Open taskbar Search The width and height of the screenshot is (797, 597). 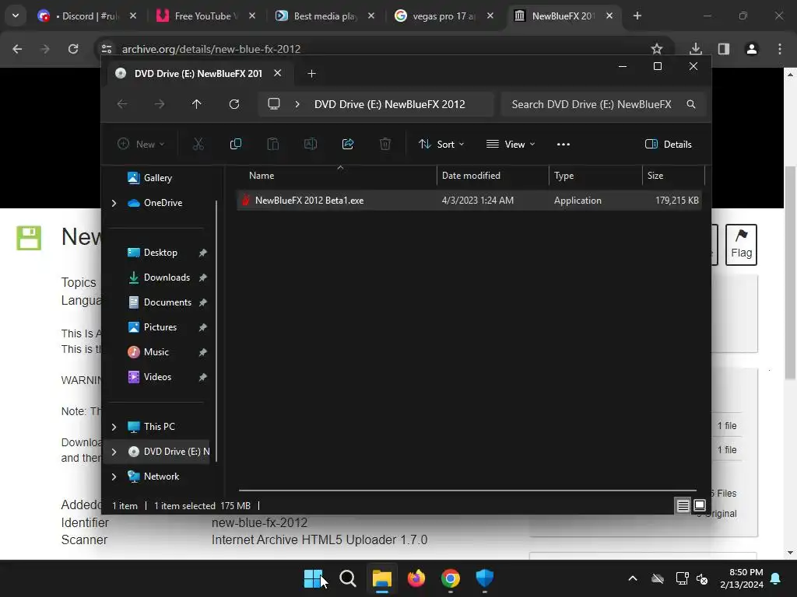(x=348, y=578)
